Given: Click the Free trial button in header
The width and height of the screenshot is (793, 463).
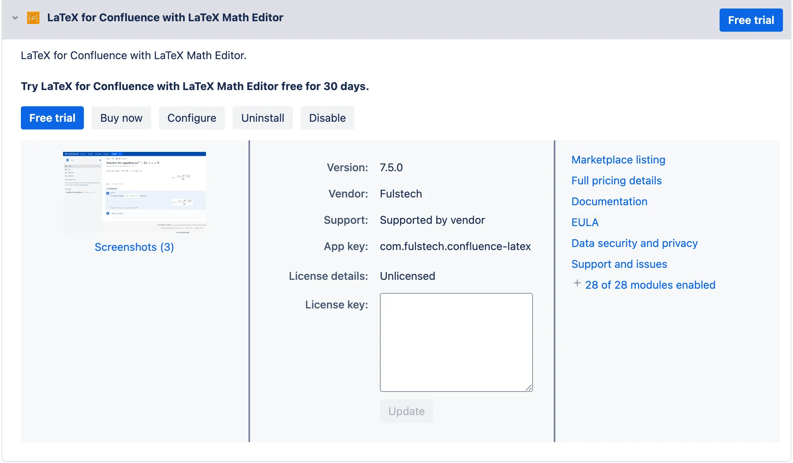Looking at the screenshot, I should (x=751, y=20).
